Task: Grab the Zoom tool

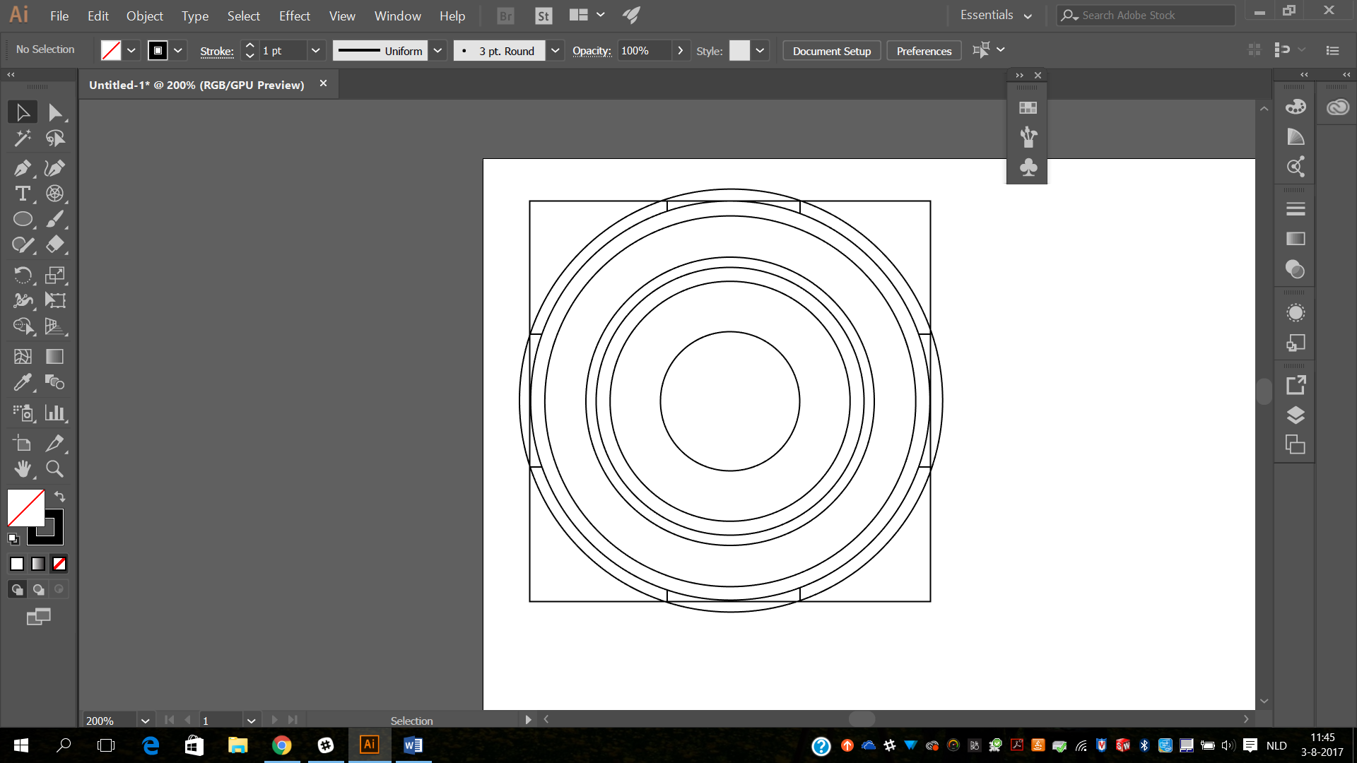Action: [54, 469]
